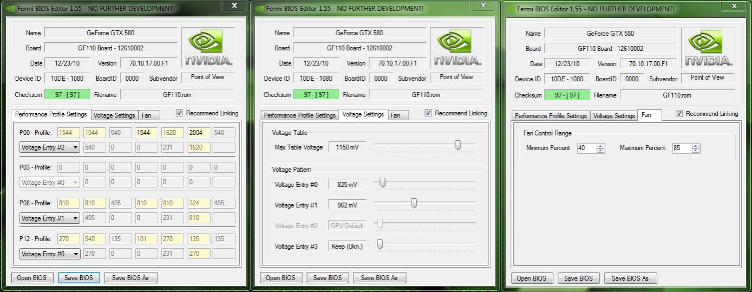Click Save BIOS As in the middle Voltage Settings window
The image size is (752, 292).
[x=380, y=278]
